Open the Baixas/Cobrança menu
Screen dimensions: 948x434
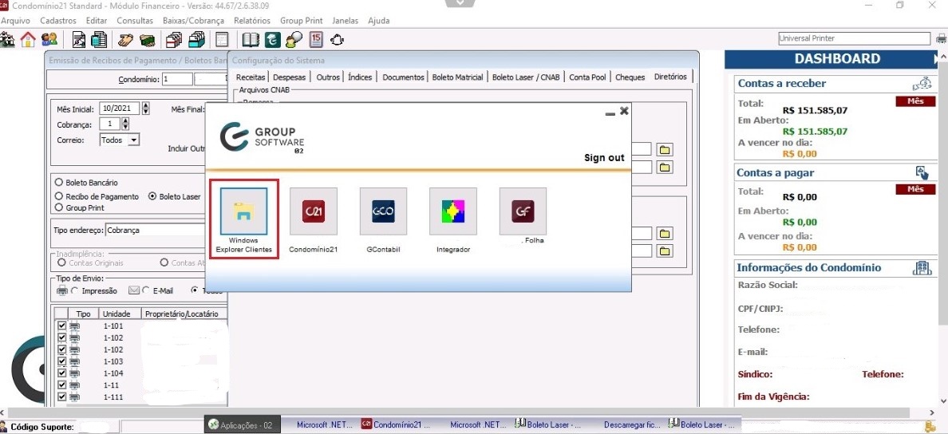coord(193,21)
